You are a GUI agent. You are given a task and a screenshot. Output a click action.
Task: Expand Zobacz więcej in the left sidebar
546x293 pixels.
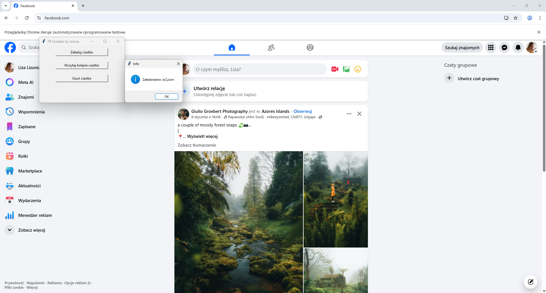31,230
